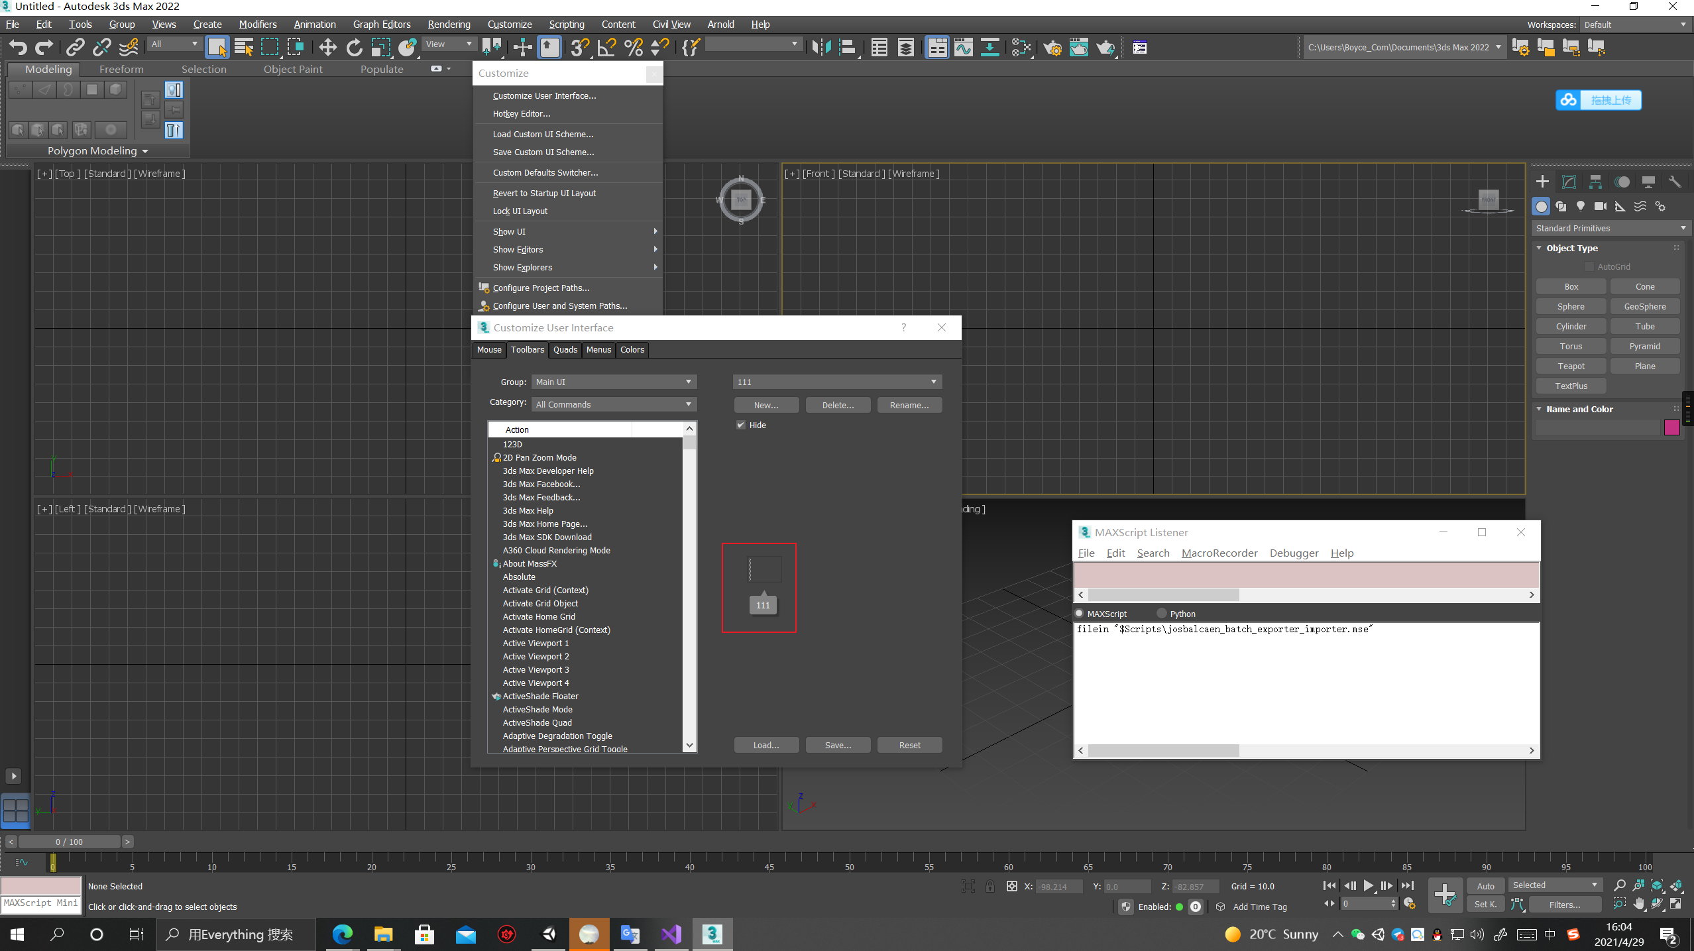Expand the Polygon Modeling panel
1694x951 pixels.
97,151
